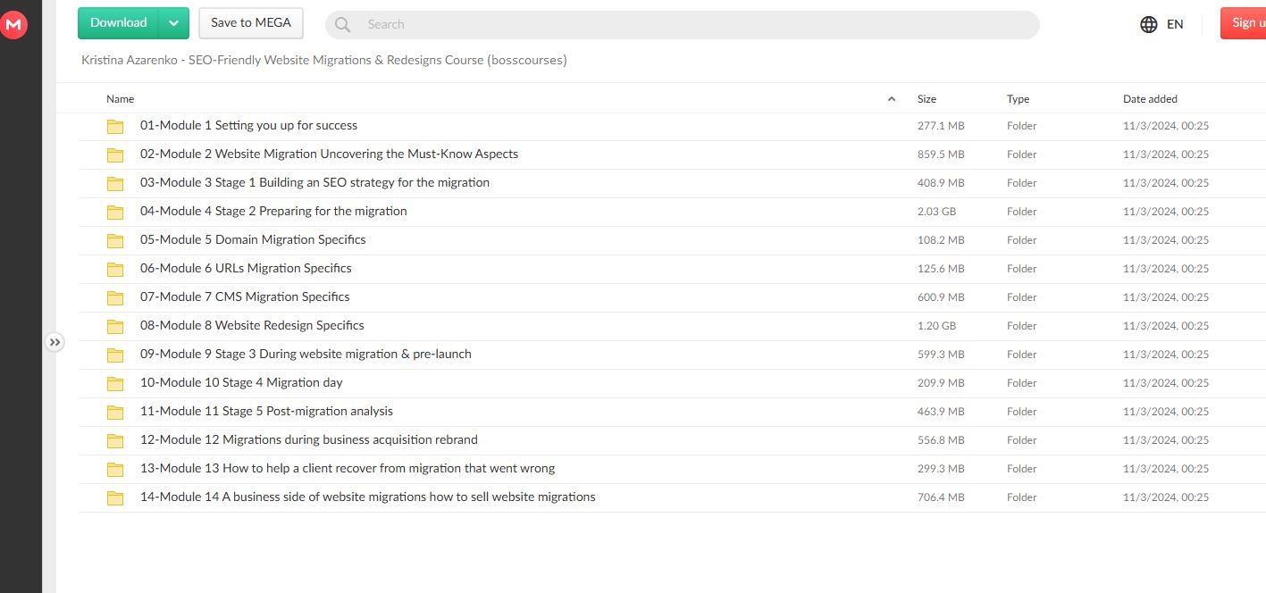Click folder icon of 03-Module 3 row

(115, 184)
